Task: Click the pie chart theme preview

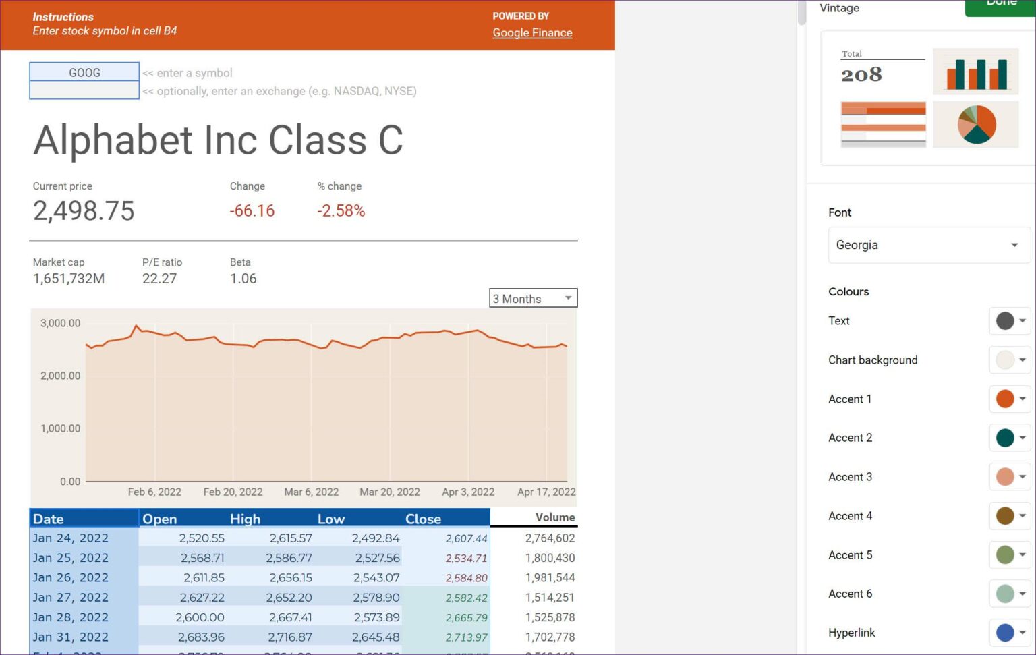Action: [x=976, y=123]
